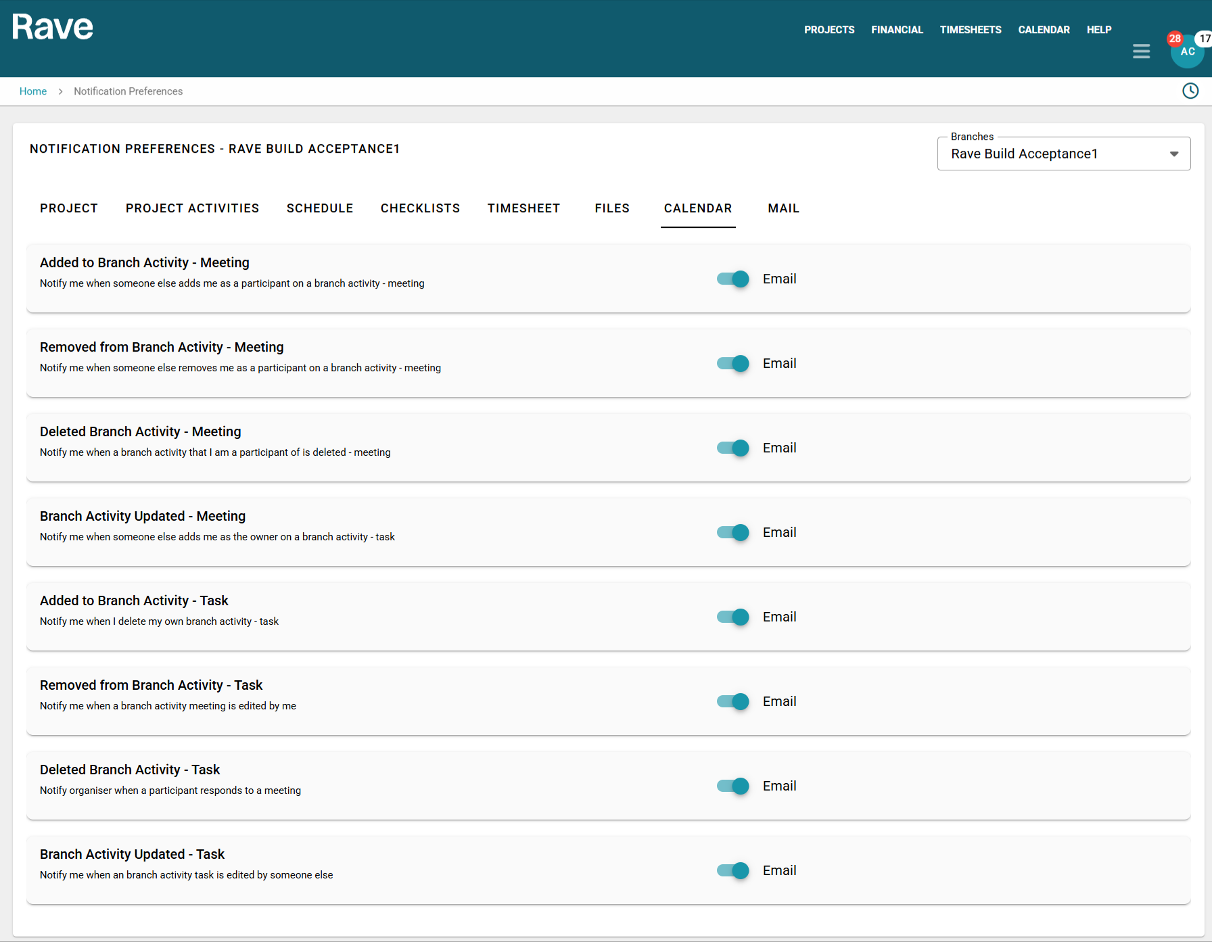The image size is (1212, 942).
Task: Turn off email for Branch Activity Updated - Task
Action: (733, 870)
